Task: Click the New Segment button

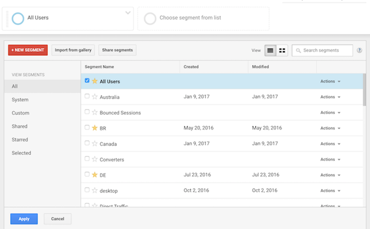Action: click(28, 50)
